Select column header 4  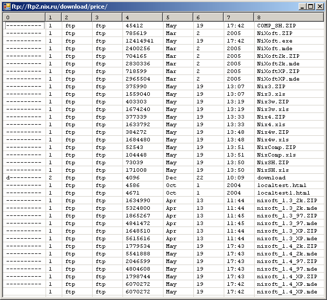[143, 17]
